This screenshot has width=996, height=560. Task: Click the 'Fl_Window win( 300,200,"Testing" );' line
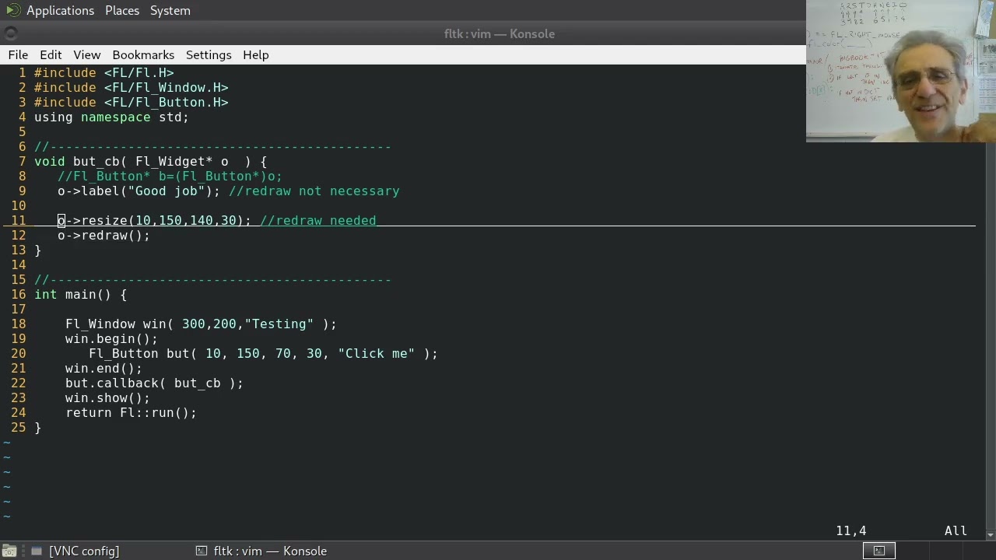(x=201, y=324)
